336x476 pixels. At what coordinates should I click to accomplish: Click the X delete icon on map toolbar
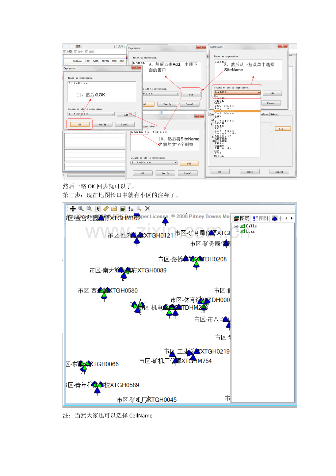[147, 208]
